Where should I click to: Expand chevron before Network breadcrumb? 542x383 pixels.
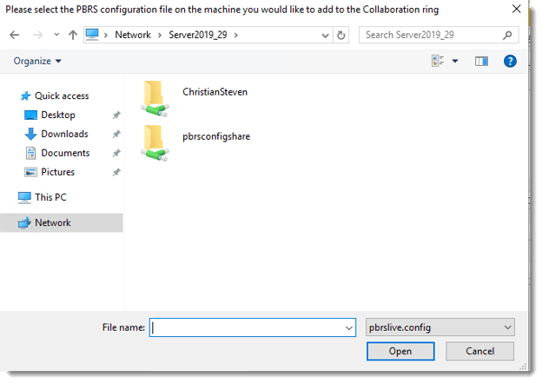106,35
